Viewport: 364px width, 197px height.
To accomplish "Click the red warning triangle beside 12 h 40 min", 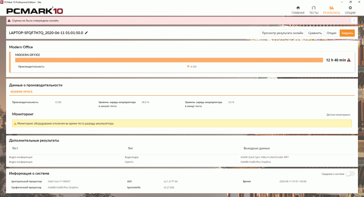I will (349, 60).
